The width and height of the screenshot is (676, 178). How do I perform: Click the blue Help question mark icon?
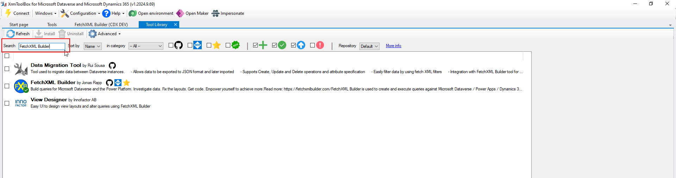tap(106, 13)
